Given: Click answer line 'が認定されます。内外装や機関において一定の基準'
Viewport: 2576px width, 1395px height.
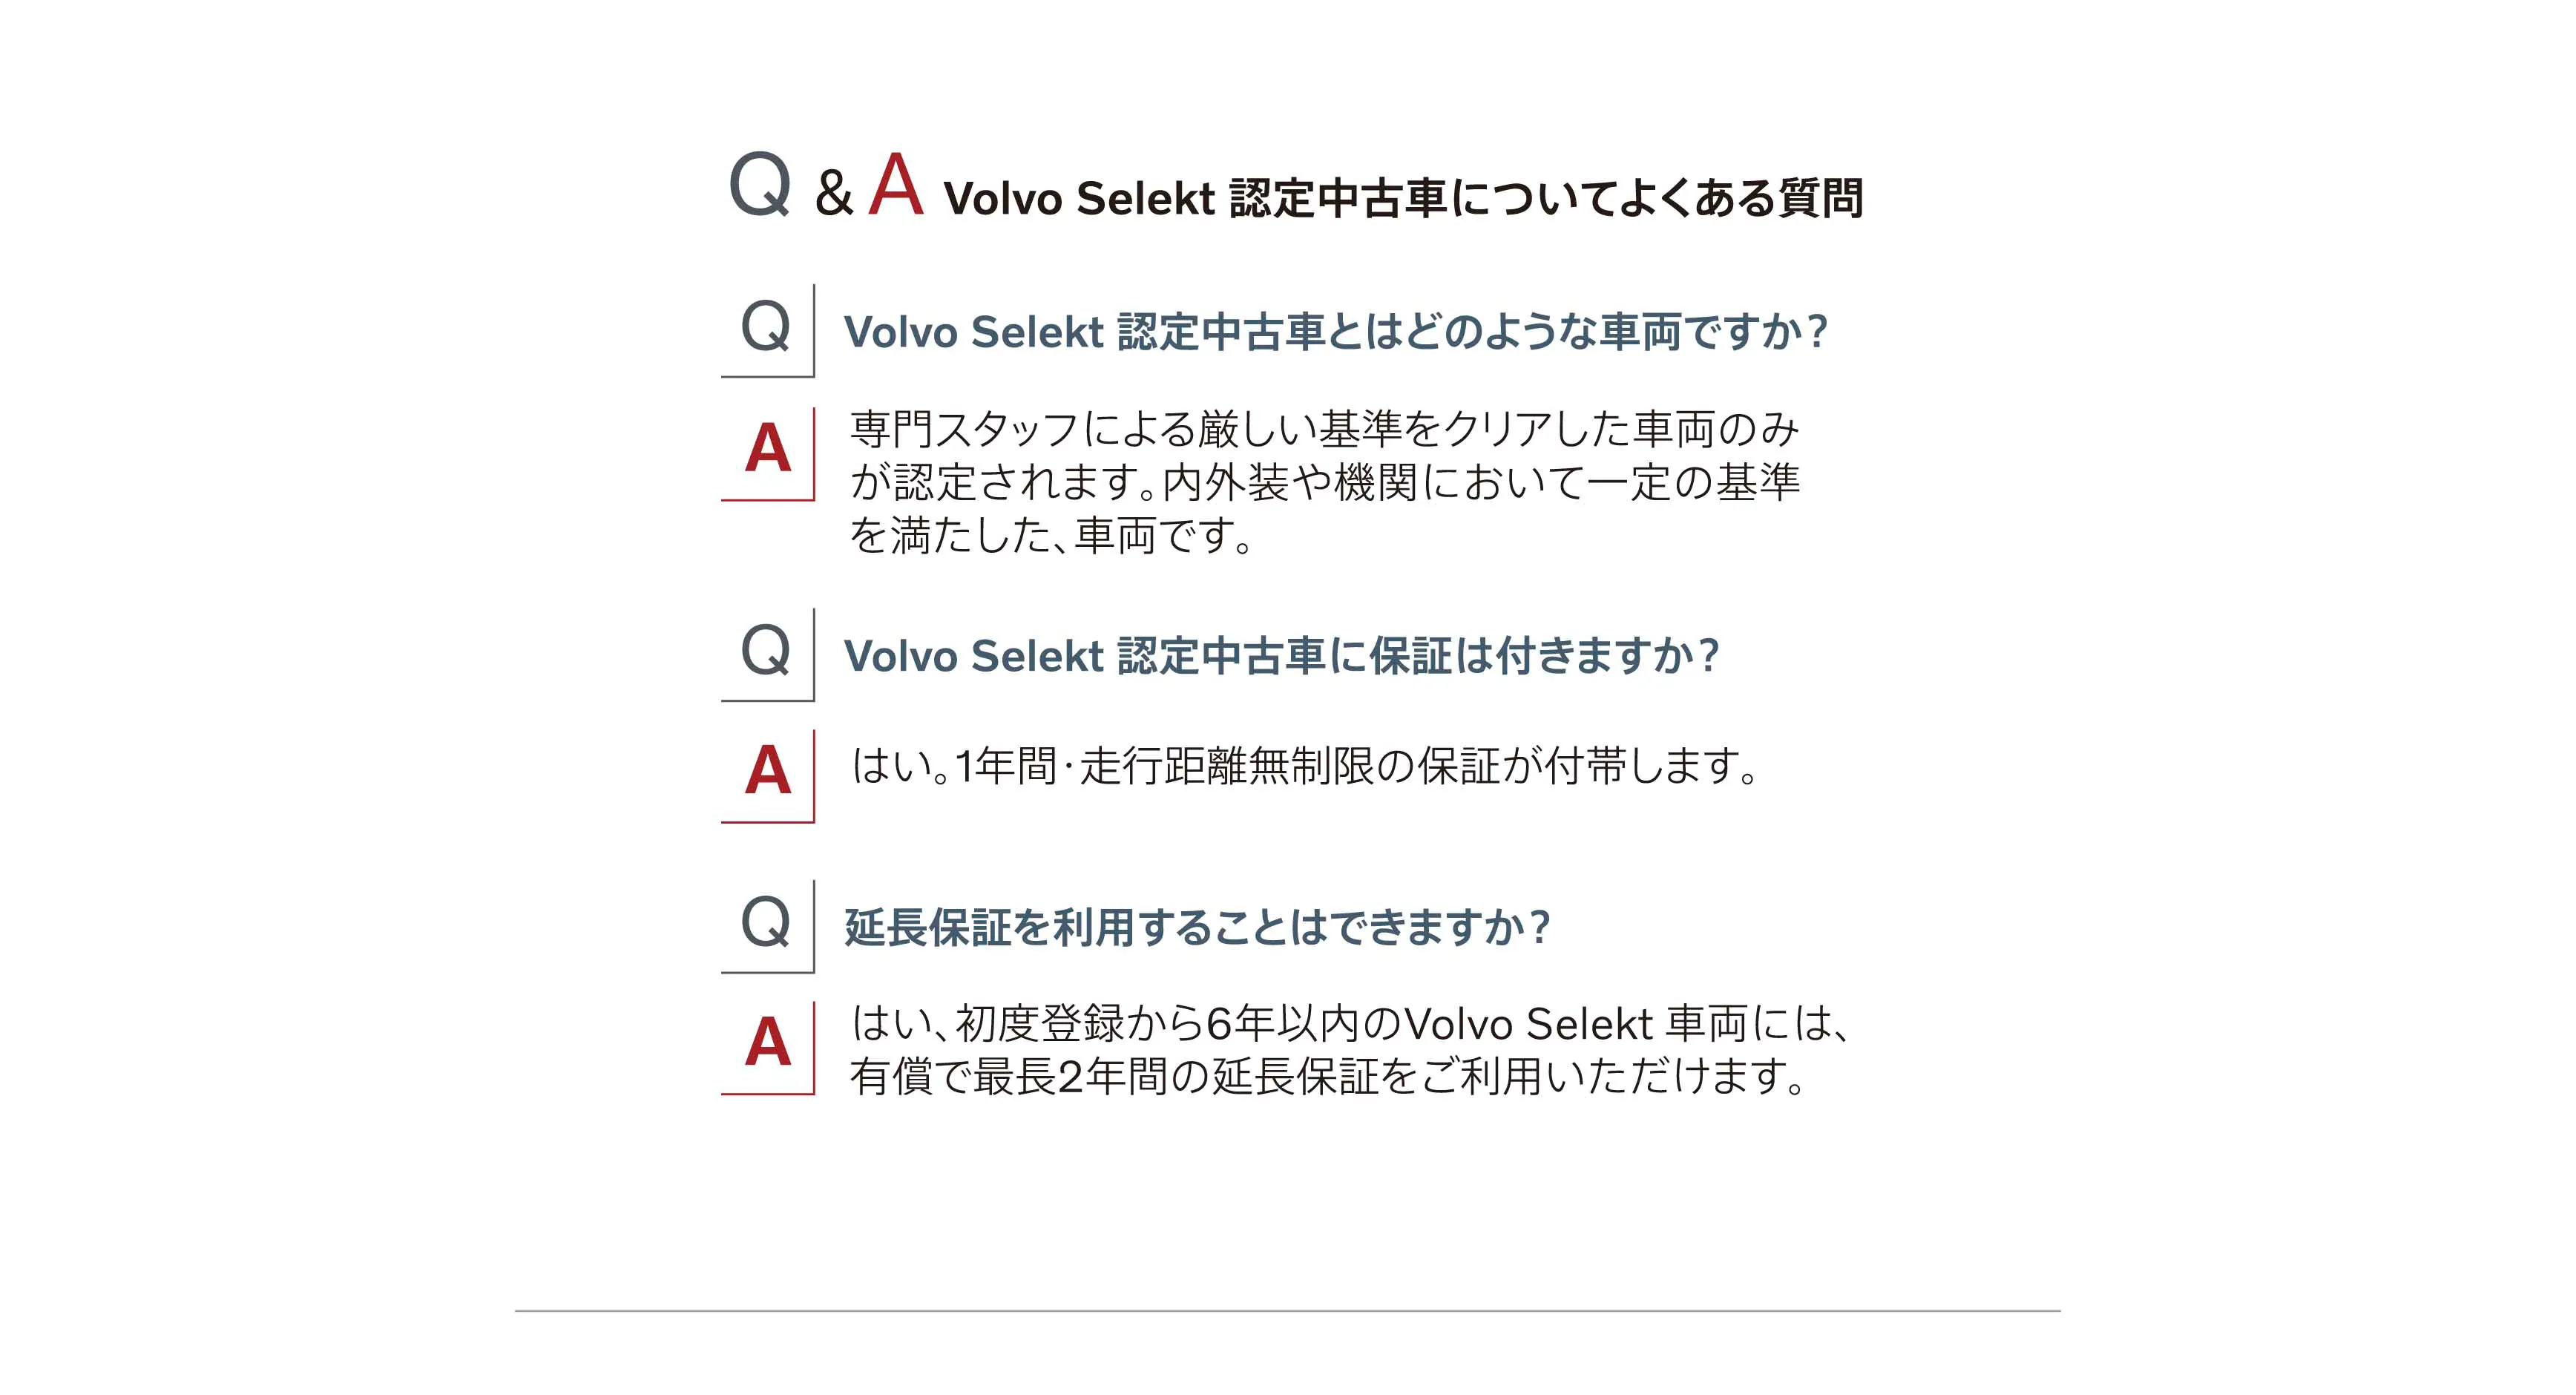Looking at the screenshot, I should coord(1324,483).
